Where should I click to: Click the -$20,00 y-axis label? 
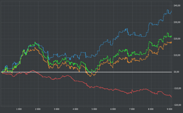[177, 105]
